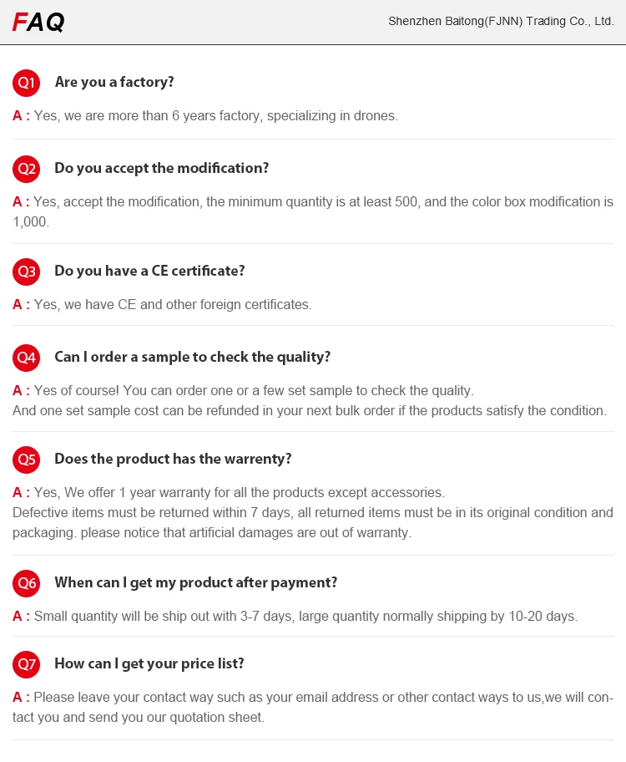Click the red Q7 circle icon

26,664
